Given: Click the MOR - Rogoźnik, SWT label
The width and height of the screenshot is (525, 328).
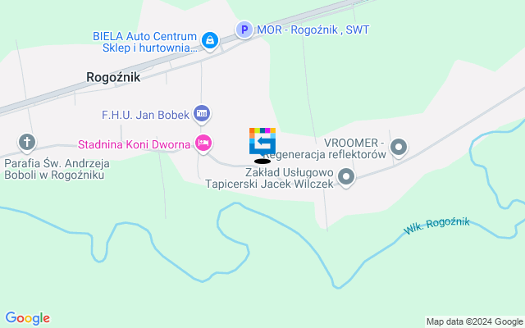Looking at the screenshot, I should tap(313, 30).
